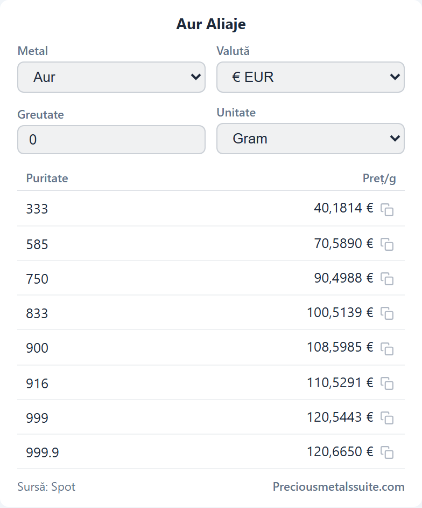Select the 120,6650 € price value
This screenshot has width=422, height=508.
point(340,451)
